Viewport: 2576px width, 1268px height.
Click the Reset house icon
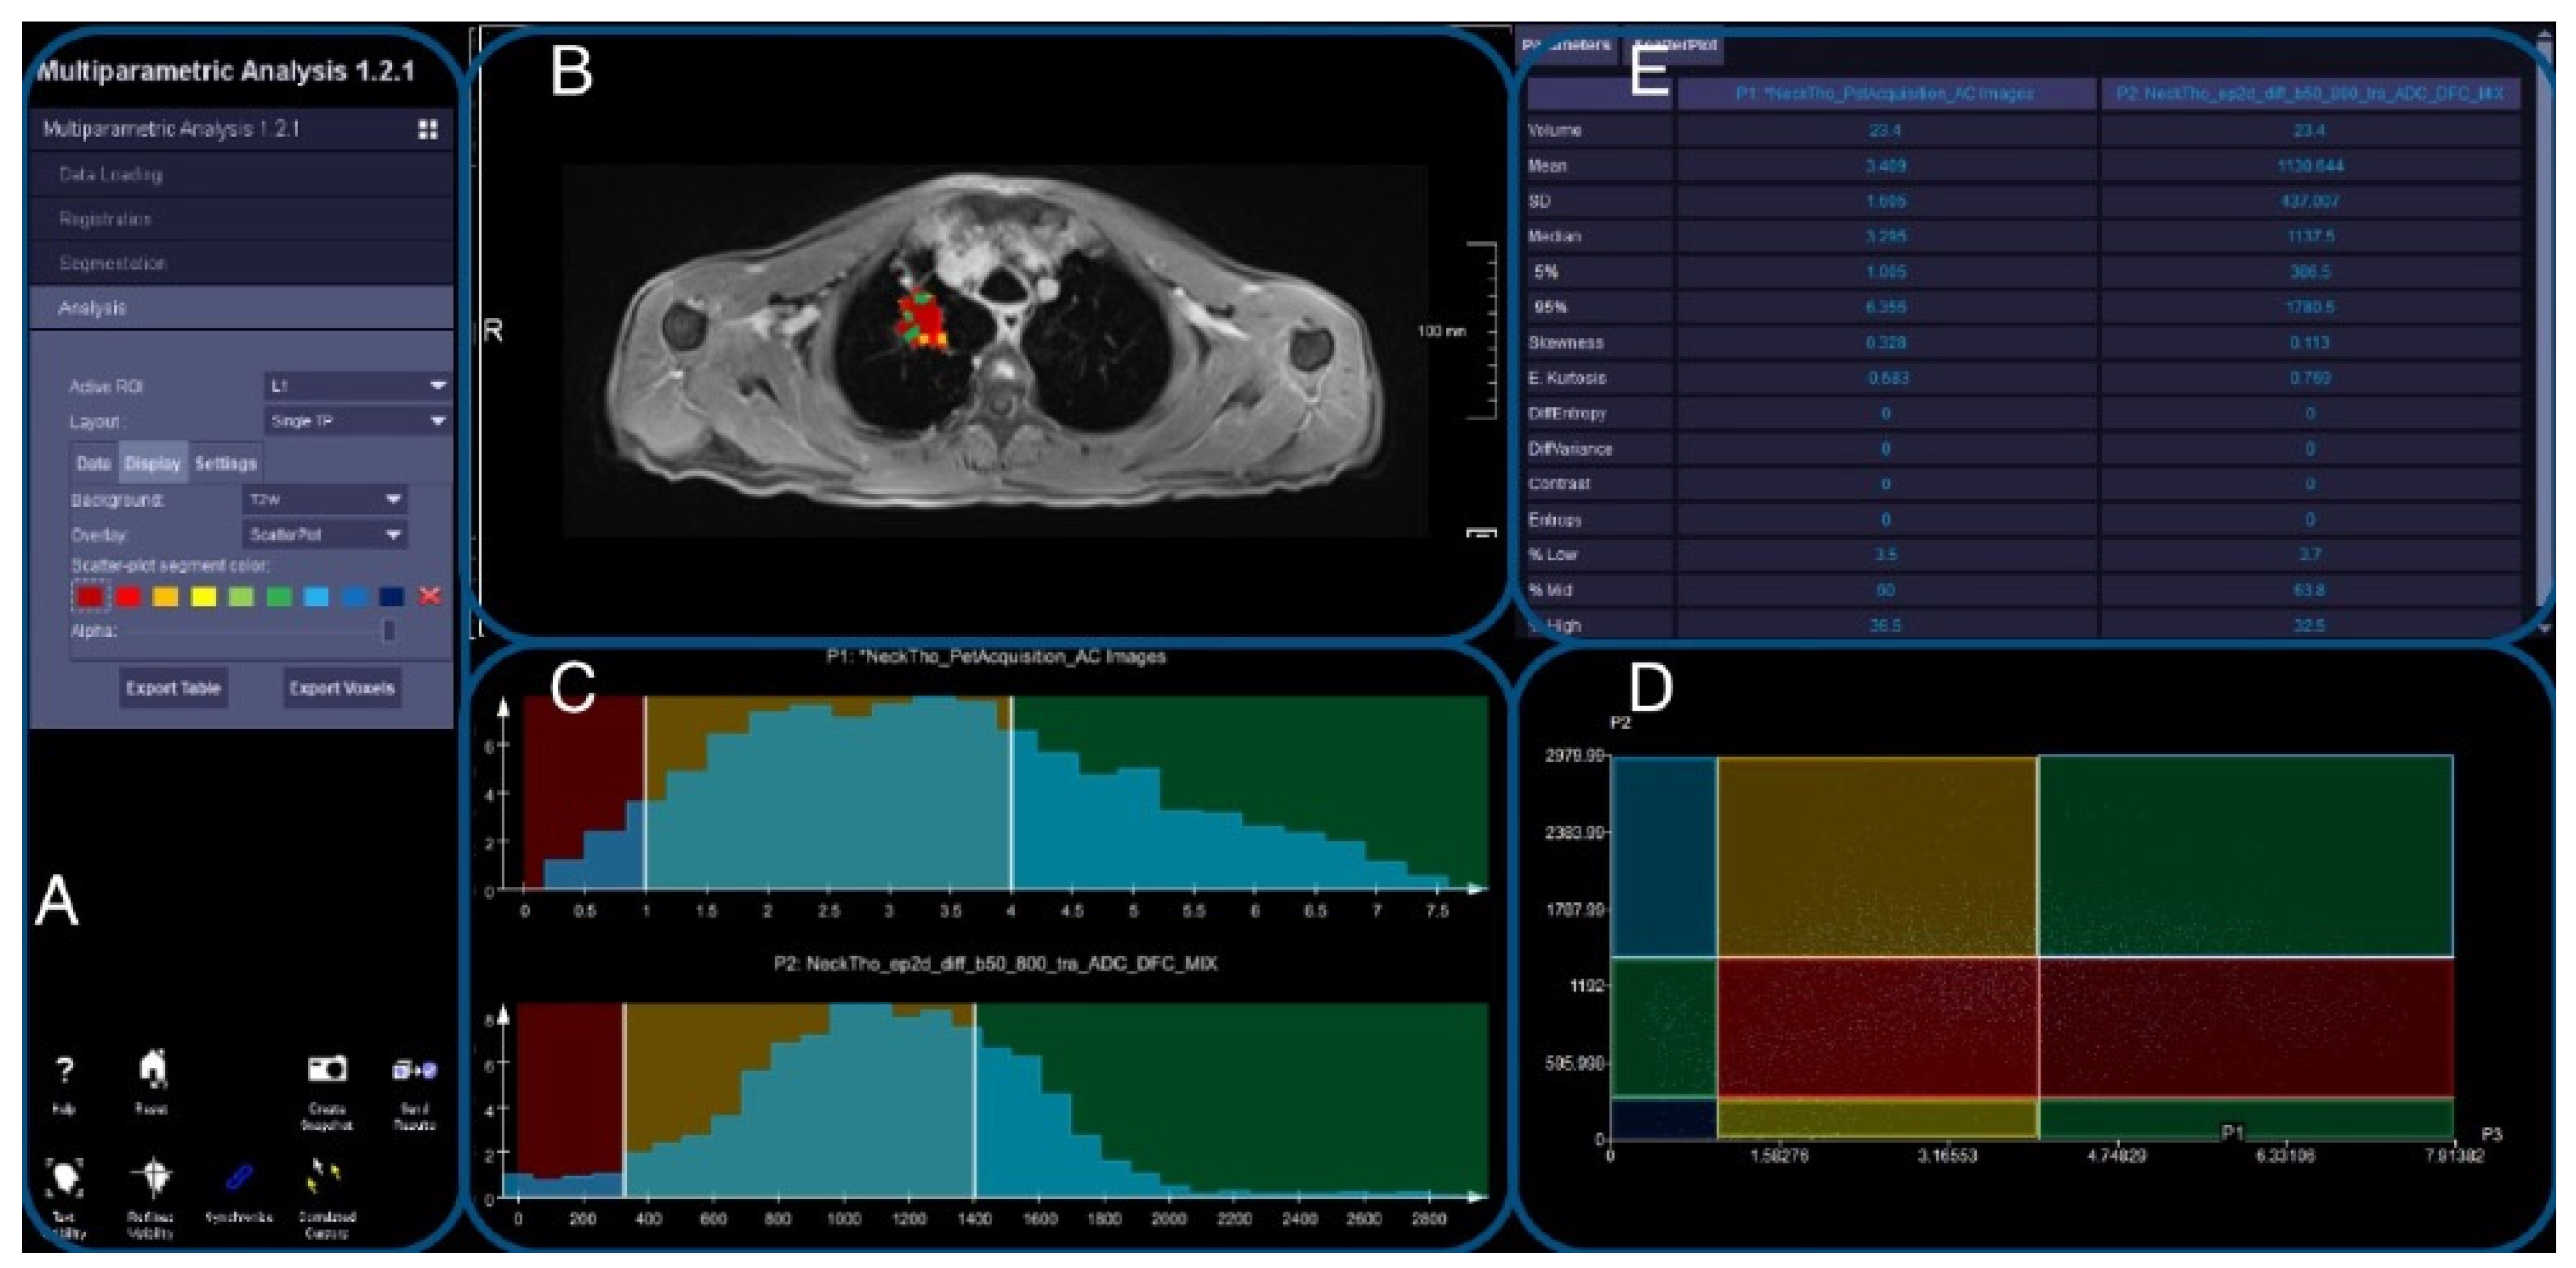point(152,1068)
